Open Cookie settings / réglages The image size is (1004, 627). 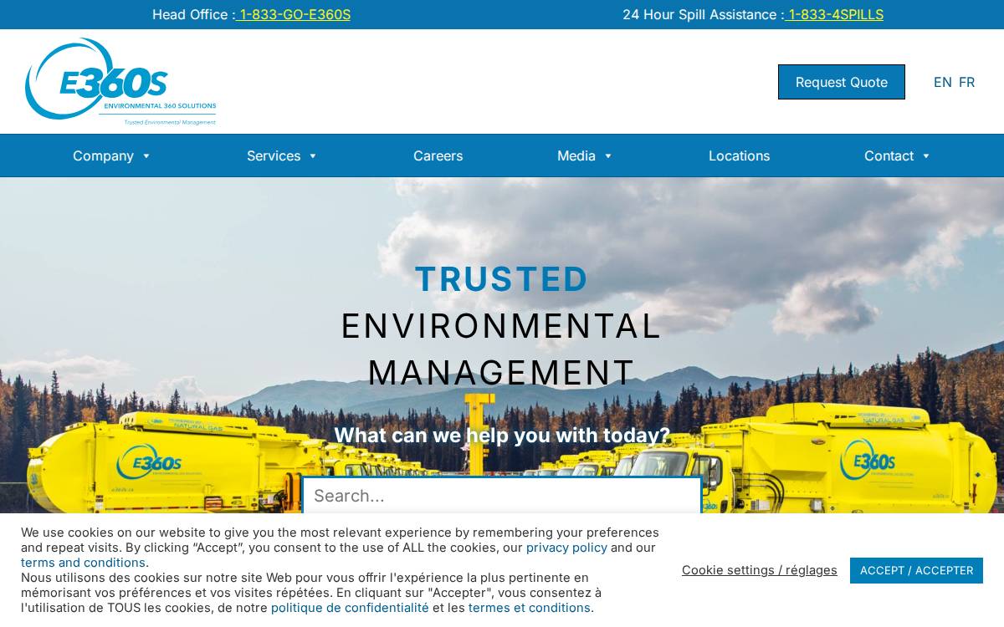760,570
